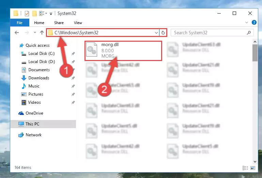Viewport: 262px width, 178px height.
Task: Switch to Details view in status bar
Action: pyautogui.click(x=245, y=168)
